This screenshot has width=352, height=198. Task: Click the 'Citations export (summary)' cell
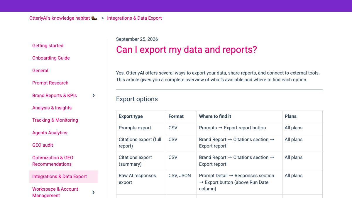pyautogui.click(x=141, y=161)
